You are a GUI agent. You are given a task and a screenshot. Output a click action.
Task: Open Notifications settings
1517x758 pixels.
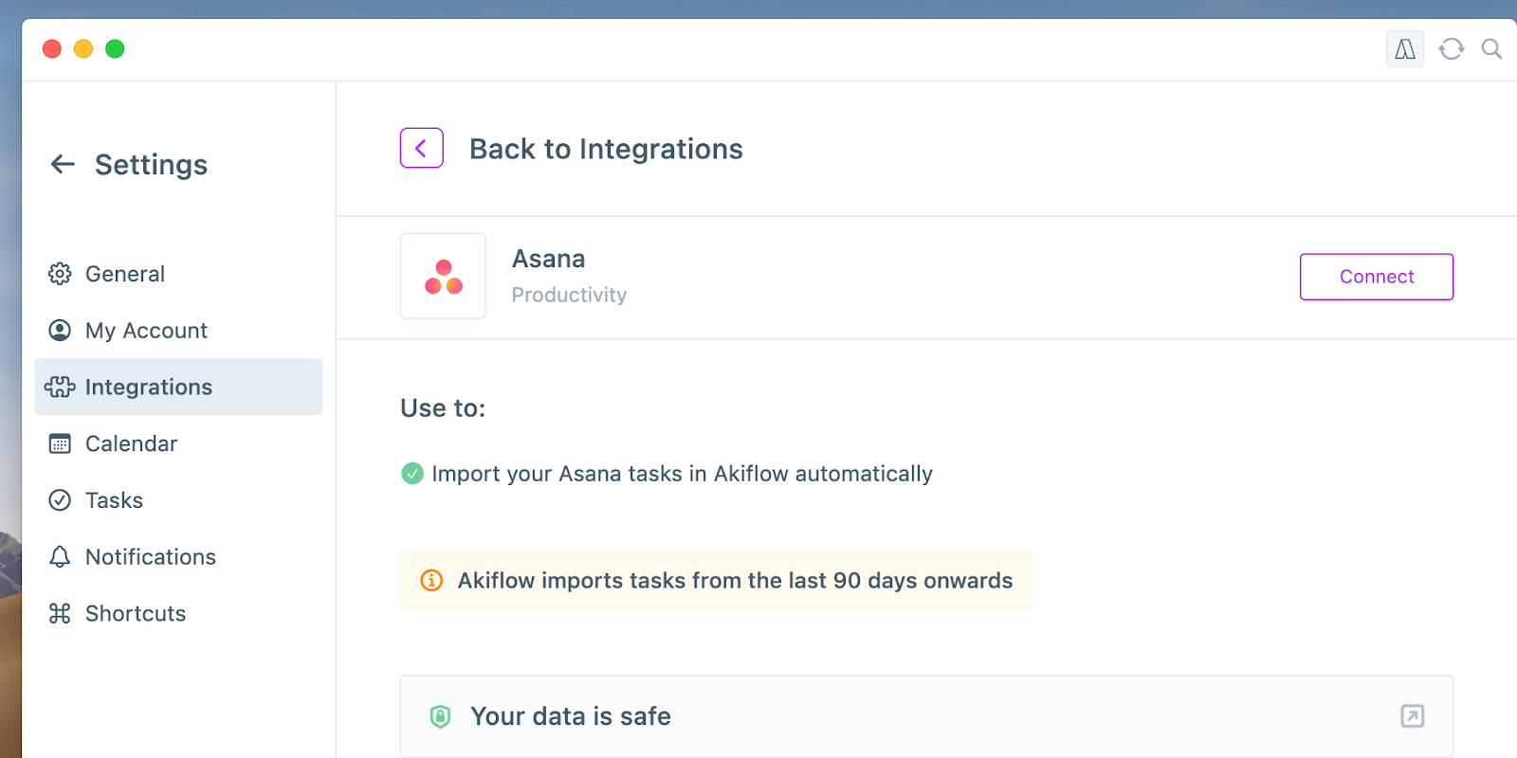(150, 557)
